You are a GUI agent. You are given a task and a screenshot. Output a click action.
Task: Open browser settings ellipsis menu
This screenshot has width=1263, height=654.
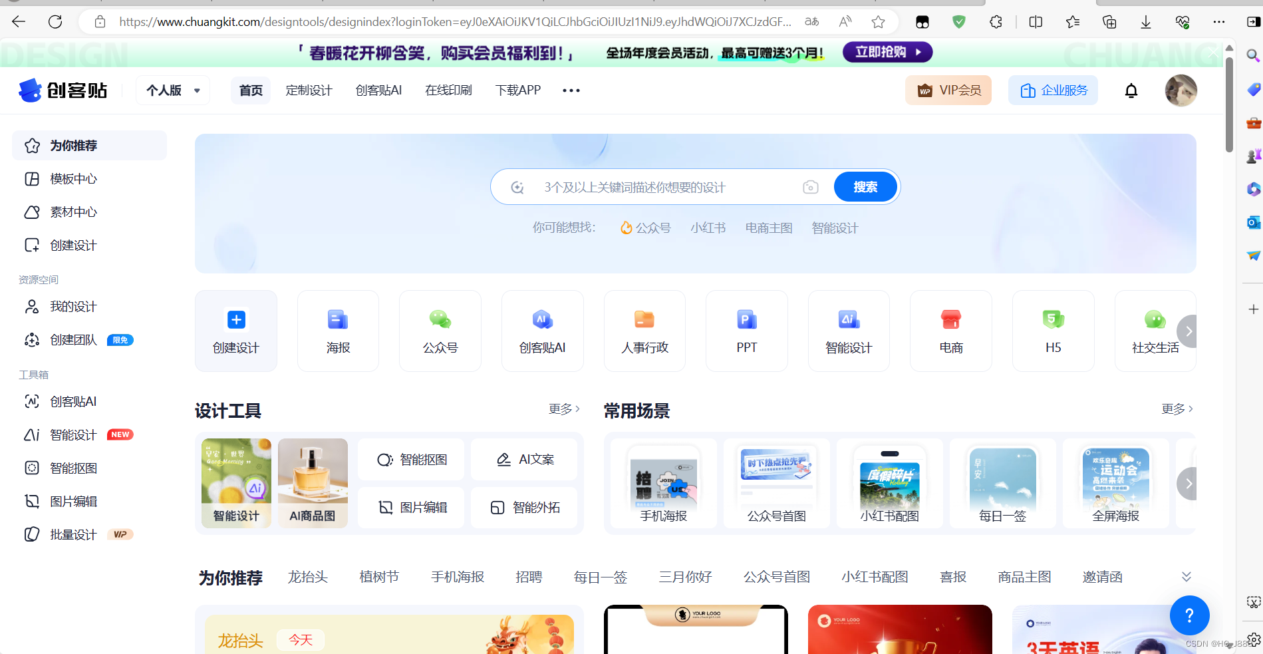tap(1218, 22)
